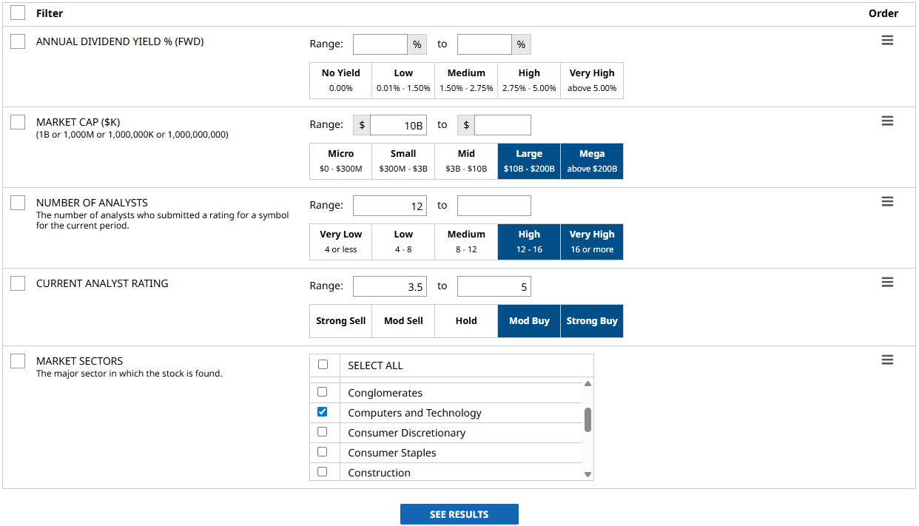Click the Current Analyst Rating reorder handle icon
Screen dimensions: 919x526
[887, 283]
